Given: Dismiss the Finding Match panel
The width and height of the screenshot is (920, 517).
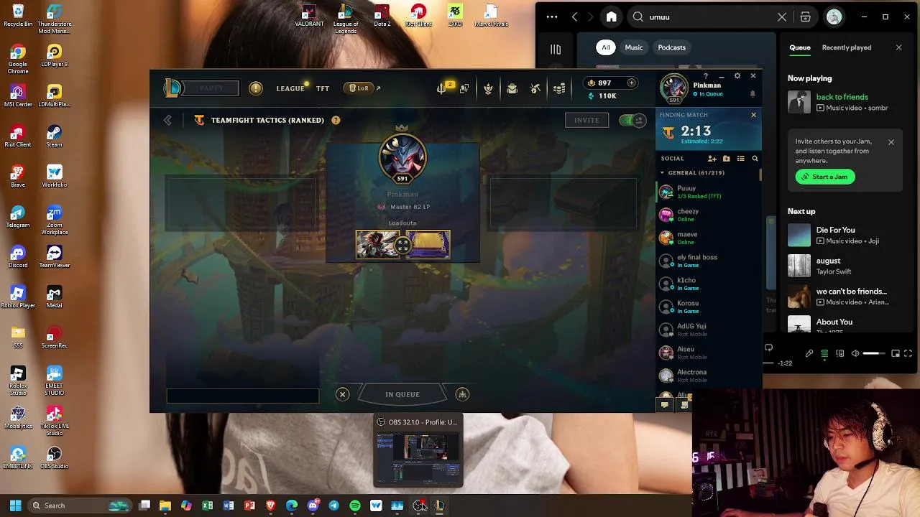Looking at the screenshot, I should [x=753, y=115].
